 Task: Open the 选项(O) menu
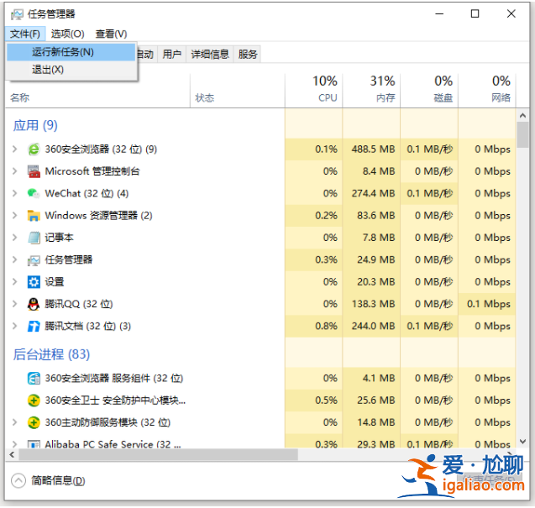(67, 34)
